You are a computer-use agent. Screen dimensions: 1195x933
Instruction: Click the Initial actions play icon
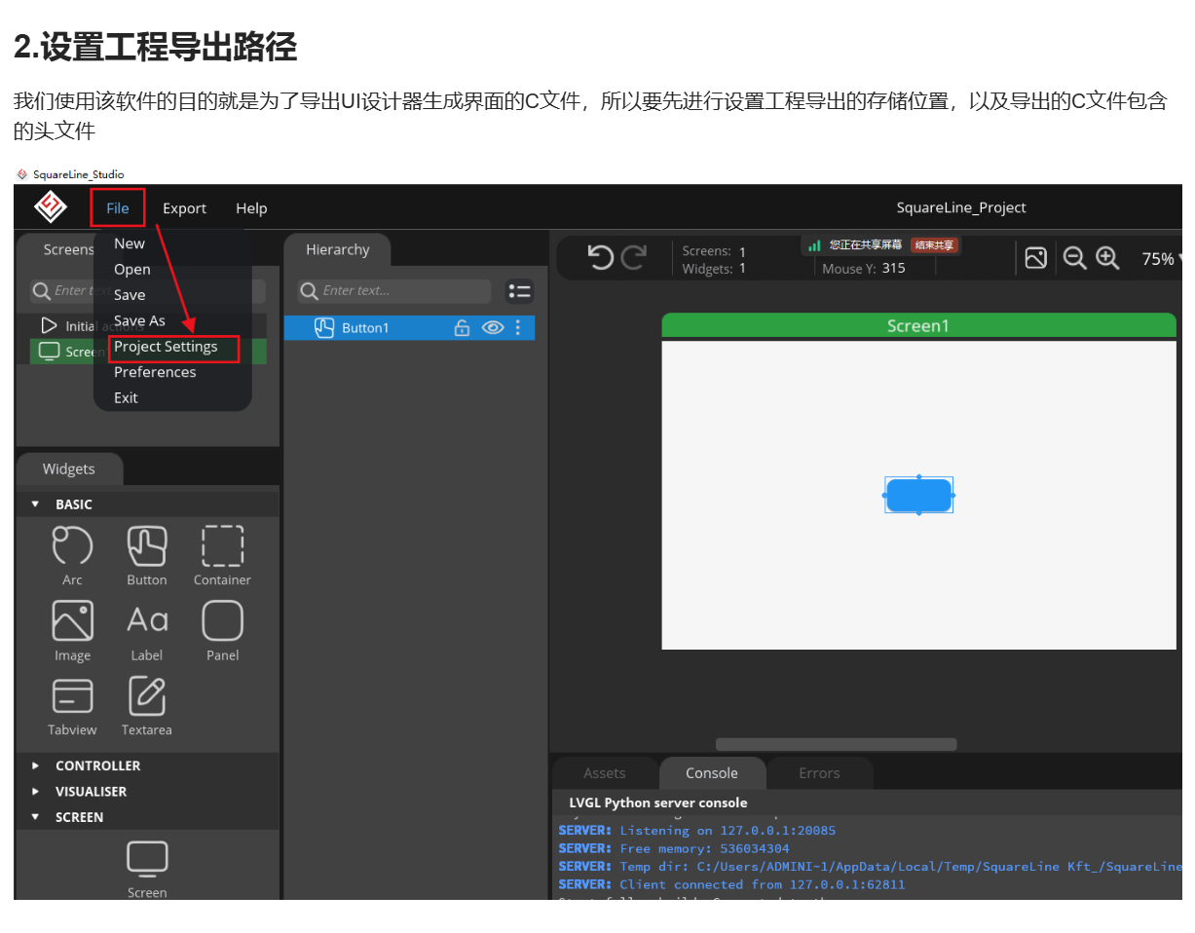49,325
